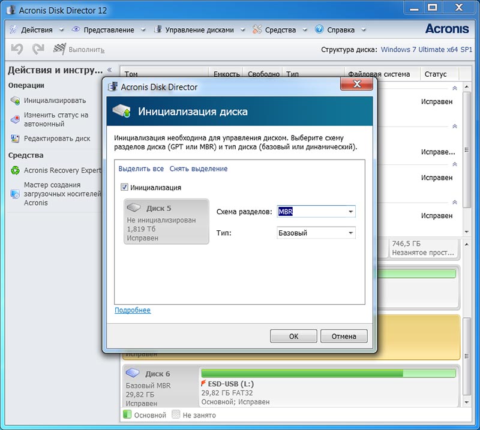The image size is (480, 430).
Task: Click the Не занято legend swatch
Action: click(176, 414)
